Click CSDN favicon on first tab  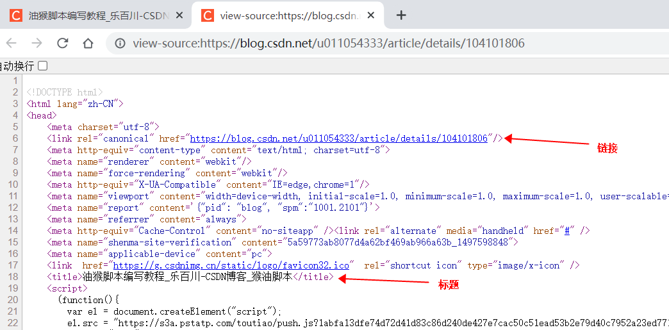[16, 16]
